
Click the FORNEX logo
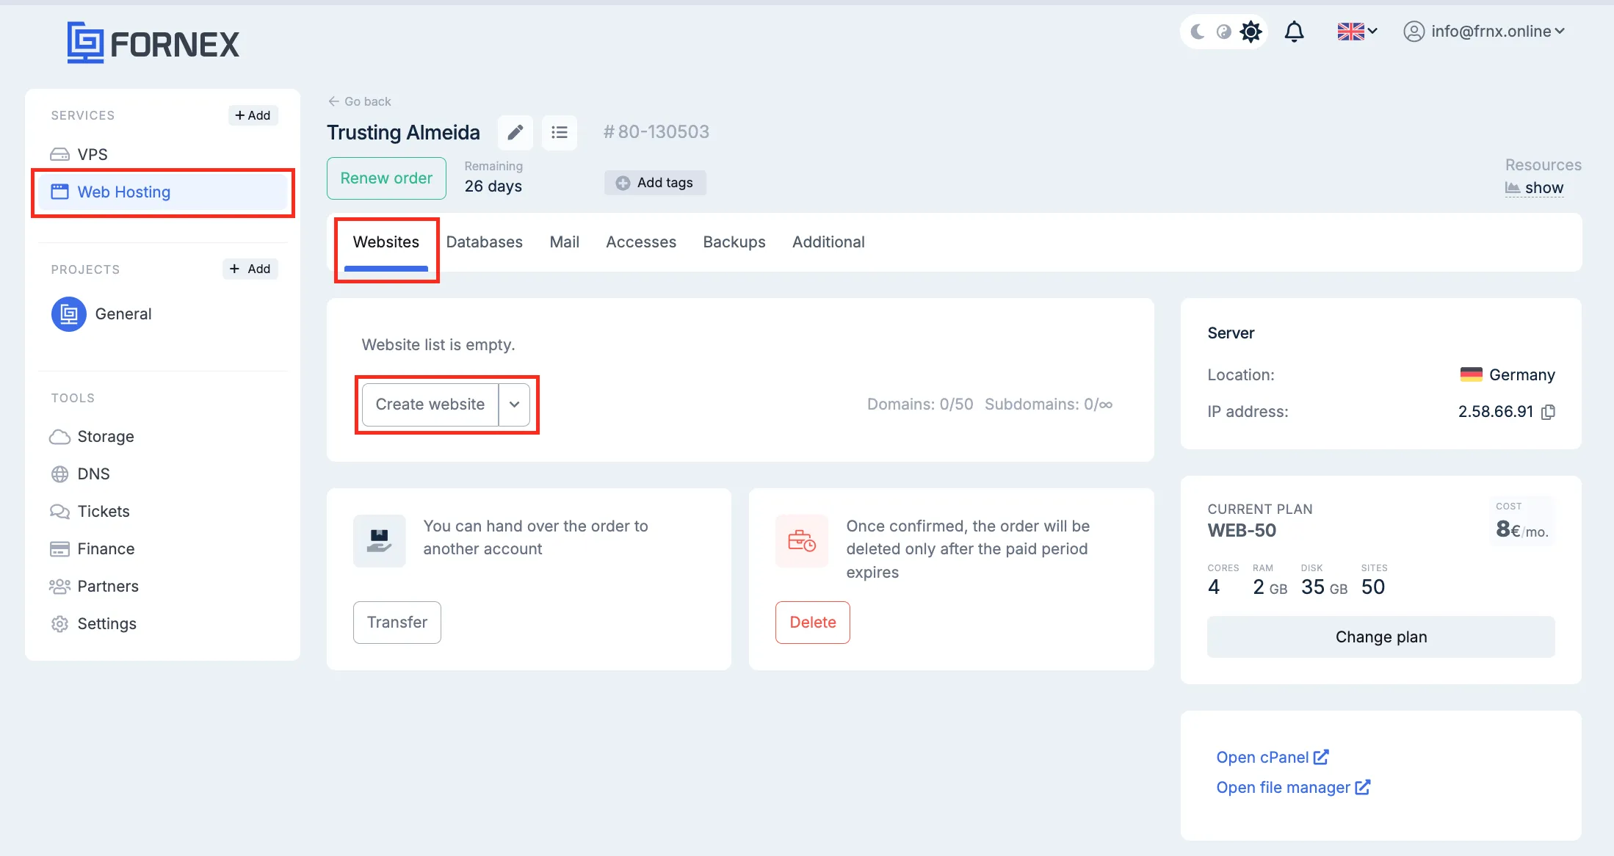153,43
